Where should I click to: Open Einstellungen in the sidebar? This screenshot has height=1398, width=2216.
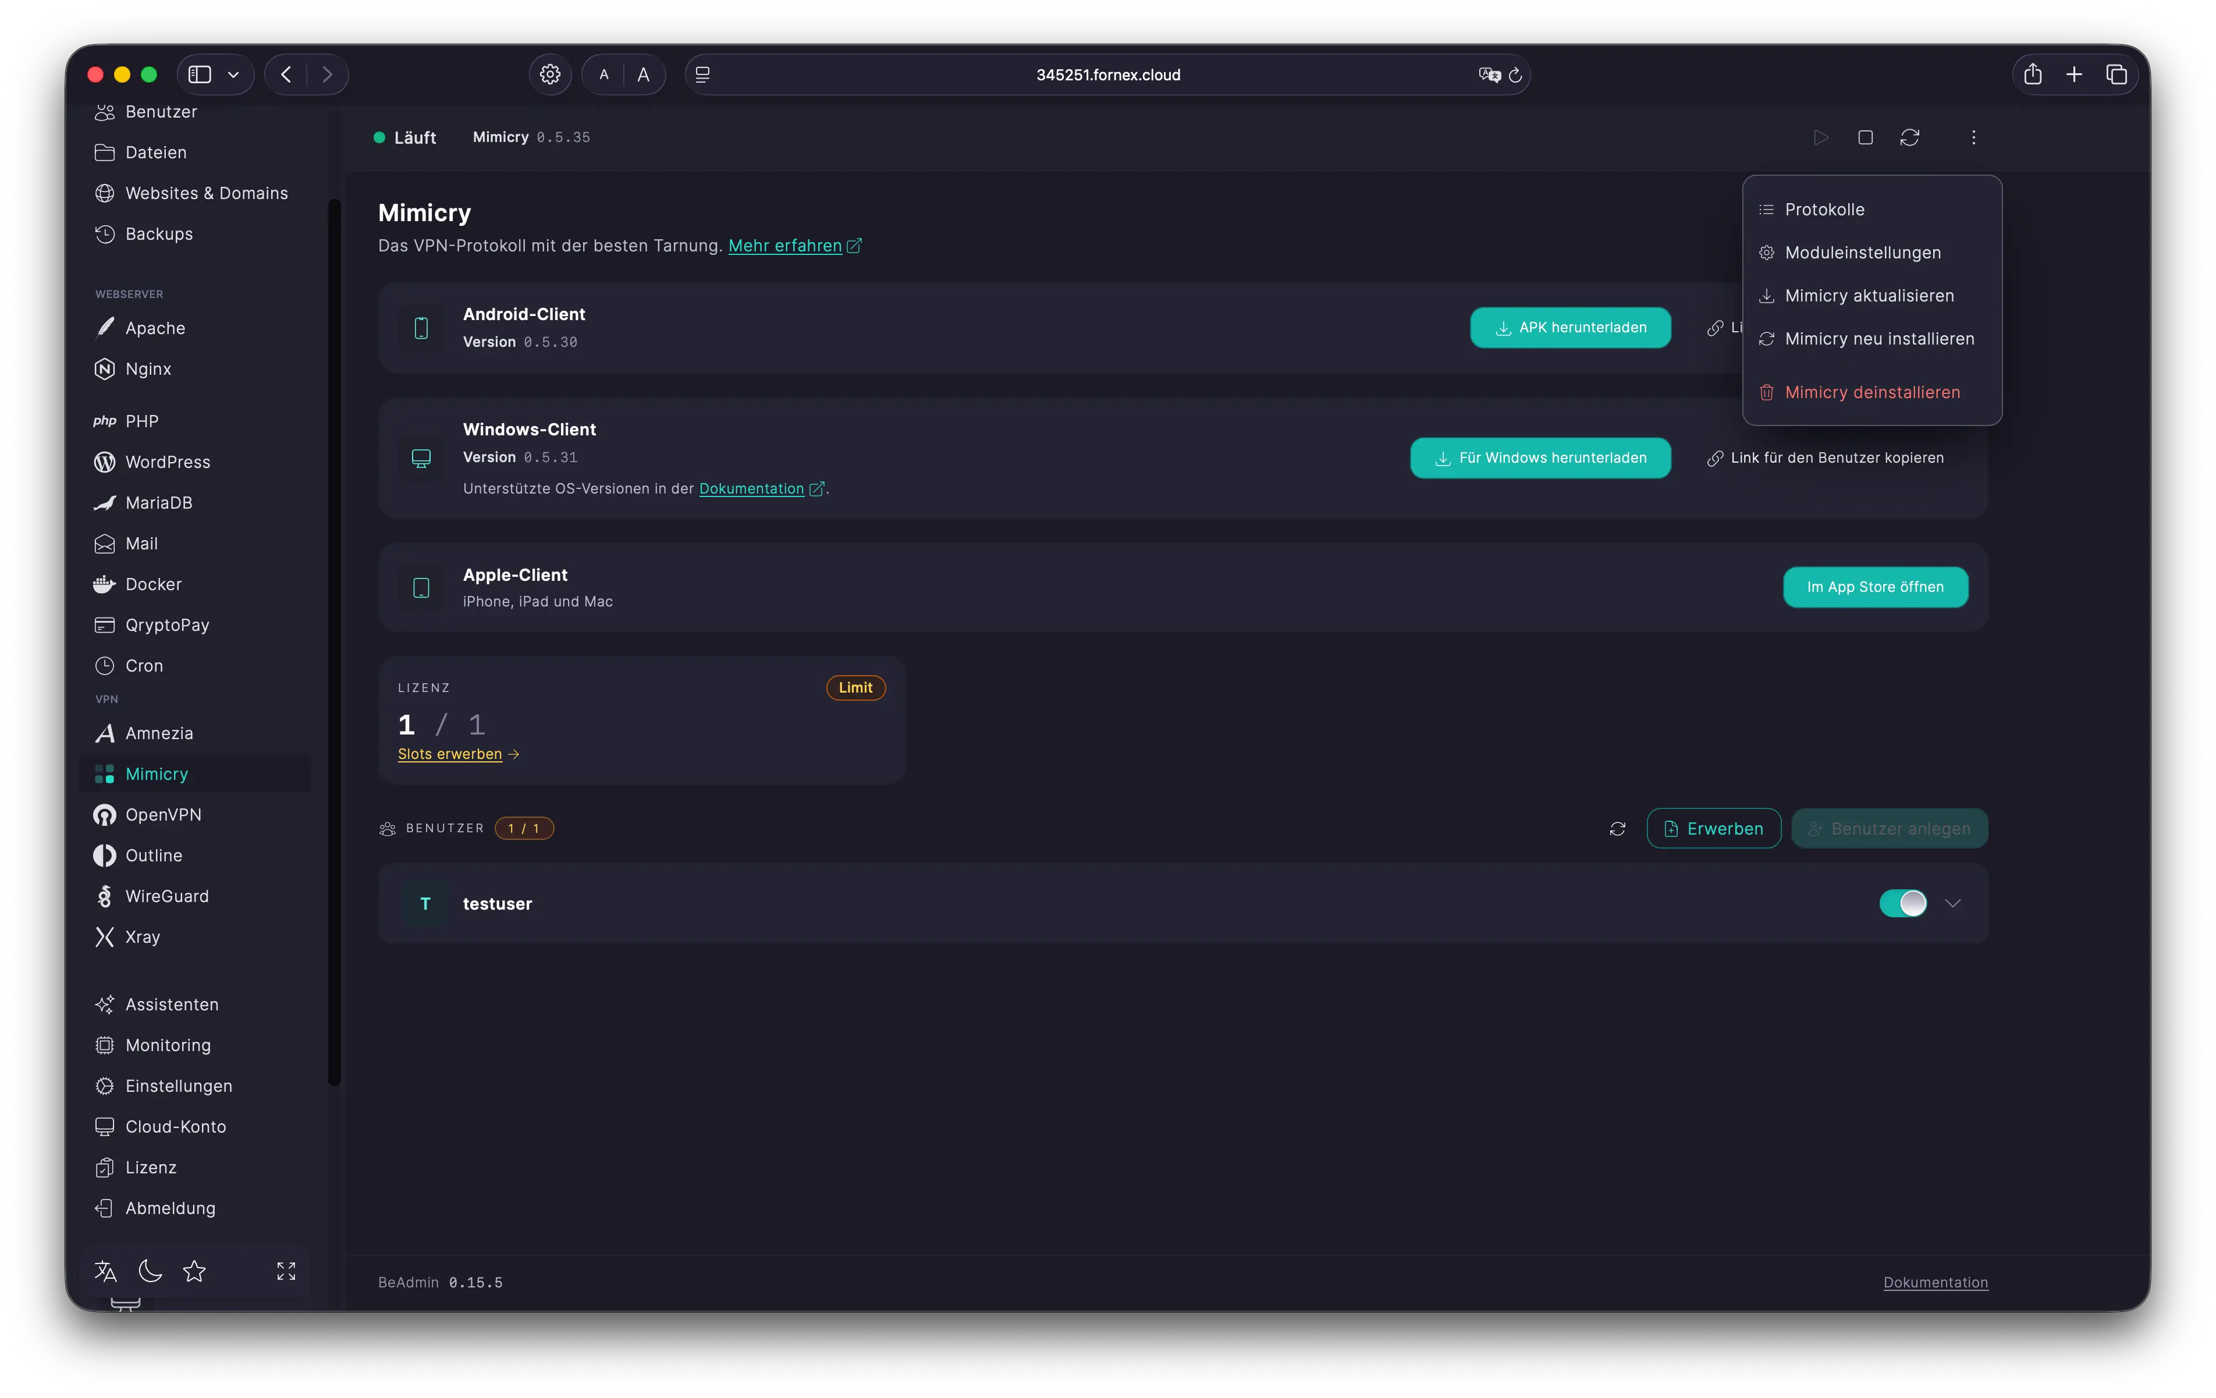[163, 1086]
